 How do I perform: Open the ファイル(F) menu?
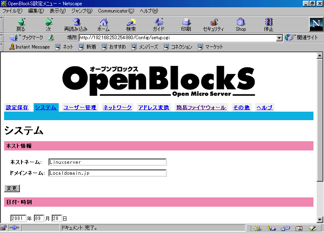(x=13, y=11)
